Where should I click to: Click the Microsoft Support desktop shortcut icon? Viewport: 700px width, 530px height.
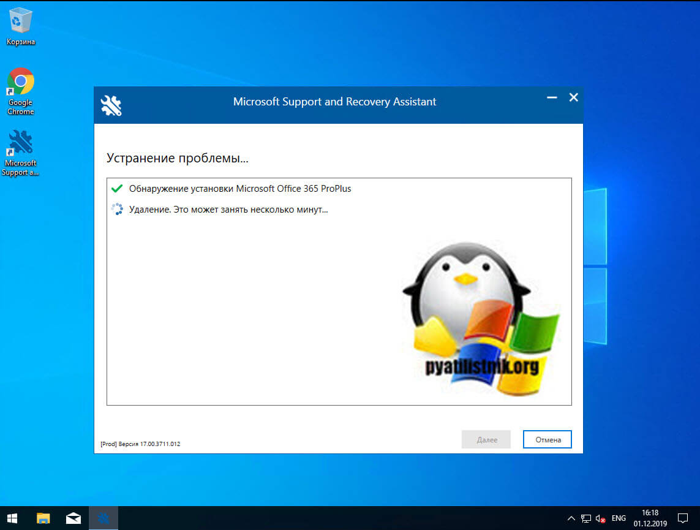[21, 142]
